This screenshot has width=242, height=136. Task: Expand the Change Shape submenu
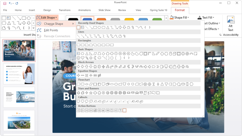tap(56, 24)
